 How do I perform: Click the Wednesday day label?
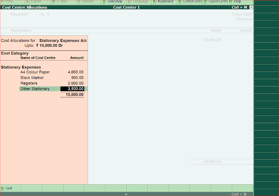[x=244, y=19]
